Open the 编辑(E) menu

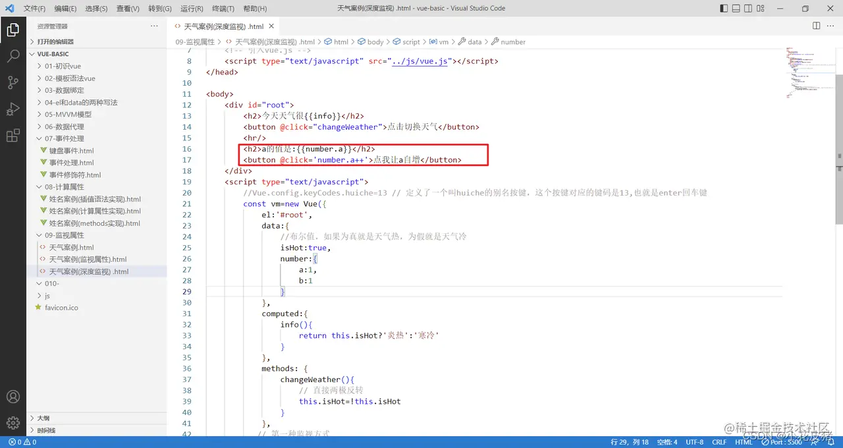(x=65, y=9)
